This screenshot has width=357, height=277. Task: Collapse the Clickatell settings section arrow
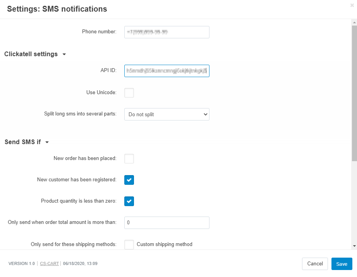[64, 54]
